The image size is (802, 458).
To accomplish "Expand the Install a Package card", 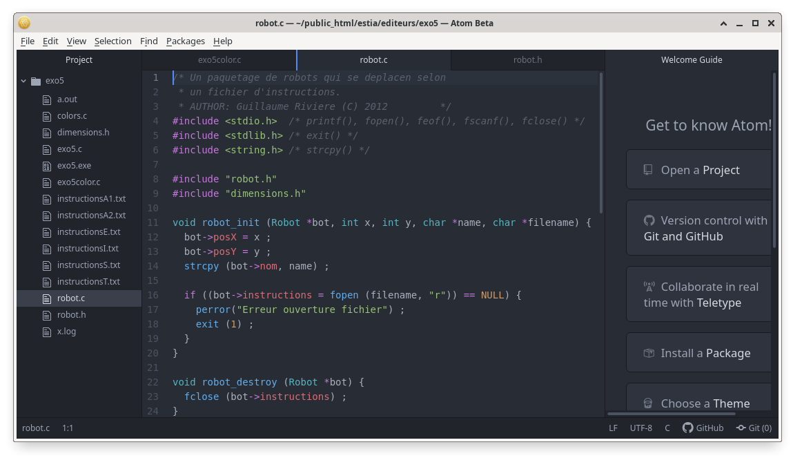I will [x=698, y=352].
